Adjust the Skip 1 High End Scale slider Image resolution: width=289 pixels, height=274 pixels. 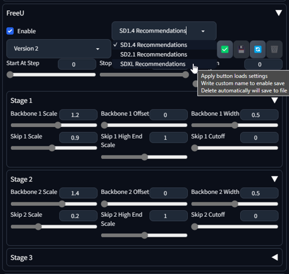[144, 157]
